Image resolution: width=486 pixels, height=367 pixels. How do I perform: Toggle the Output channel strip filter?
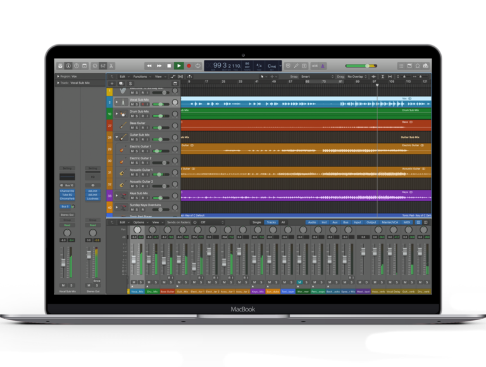(371, 222)
